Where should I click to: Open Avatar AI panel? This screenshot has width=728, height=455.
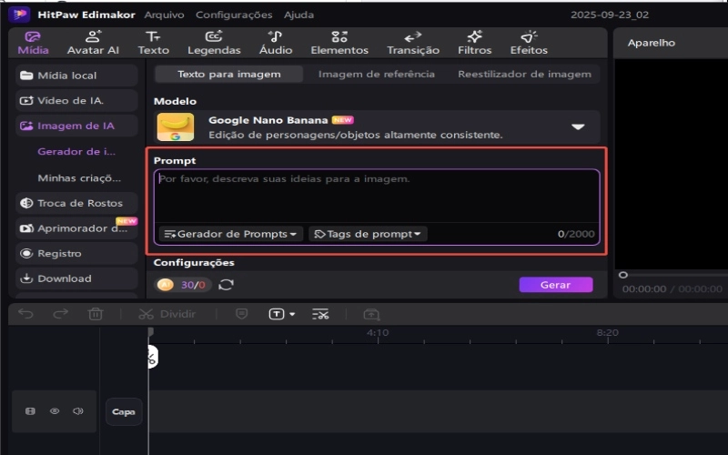pos(93,43)
